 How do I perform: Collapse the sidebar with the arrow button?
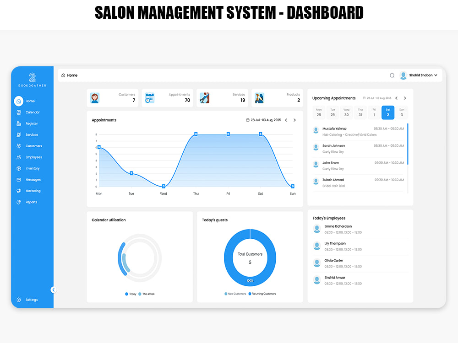[53, 289]
